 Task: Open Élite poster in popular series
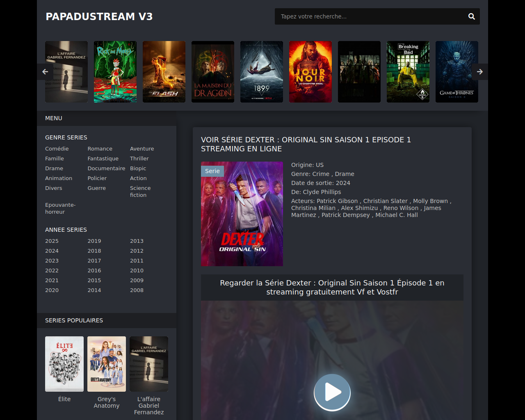pos(64,364)
